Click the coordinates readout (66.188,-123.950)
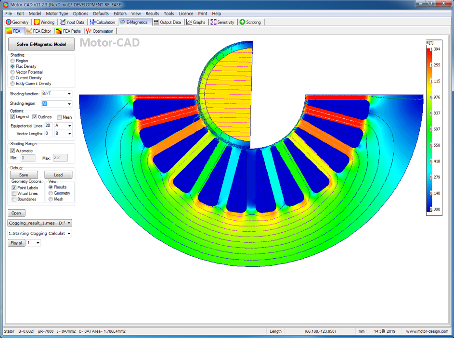This screenshot has height=338, width=454. tap(320, 331)
